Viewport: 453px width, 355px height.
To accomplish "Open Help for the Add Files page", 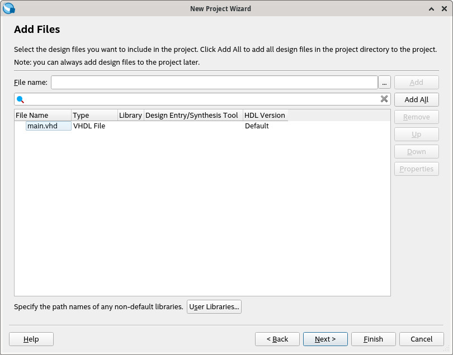I will coord(31,339).
